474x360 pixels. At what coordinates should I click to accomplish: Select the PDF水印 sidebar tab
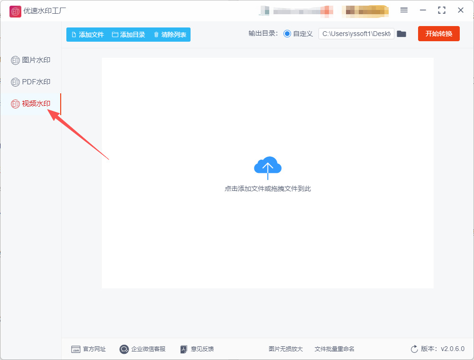coord(30,82)
